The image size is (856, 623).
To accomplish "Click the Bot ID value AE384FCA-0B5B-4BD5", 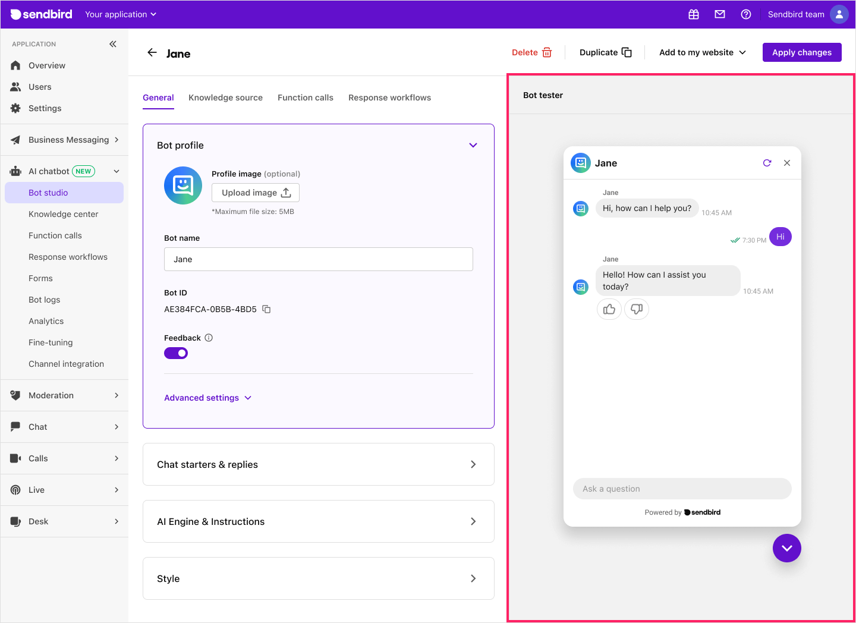I will 210,309.
